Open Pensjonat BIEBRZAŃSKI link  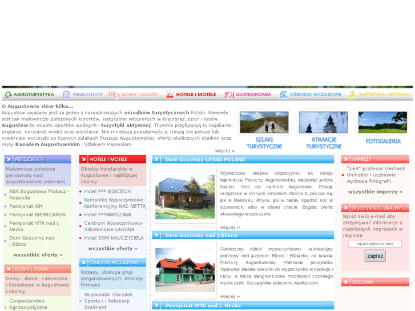pyautogui.click(x=38, y=215)
